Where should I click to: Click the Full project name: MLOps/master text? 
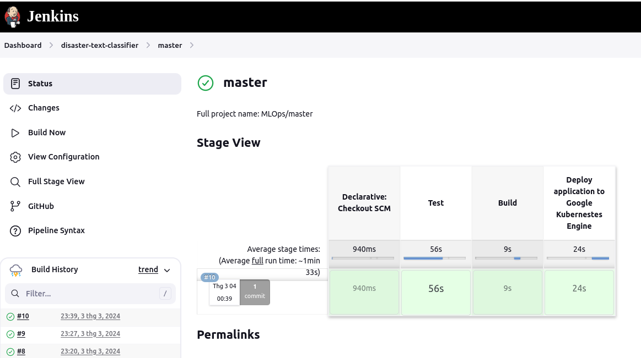[x=255, y=114]
